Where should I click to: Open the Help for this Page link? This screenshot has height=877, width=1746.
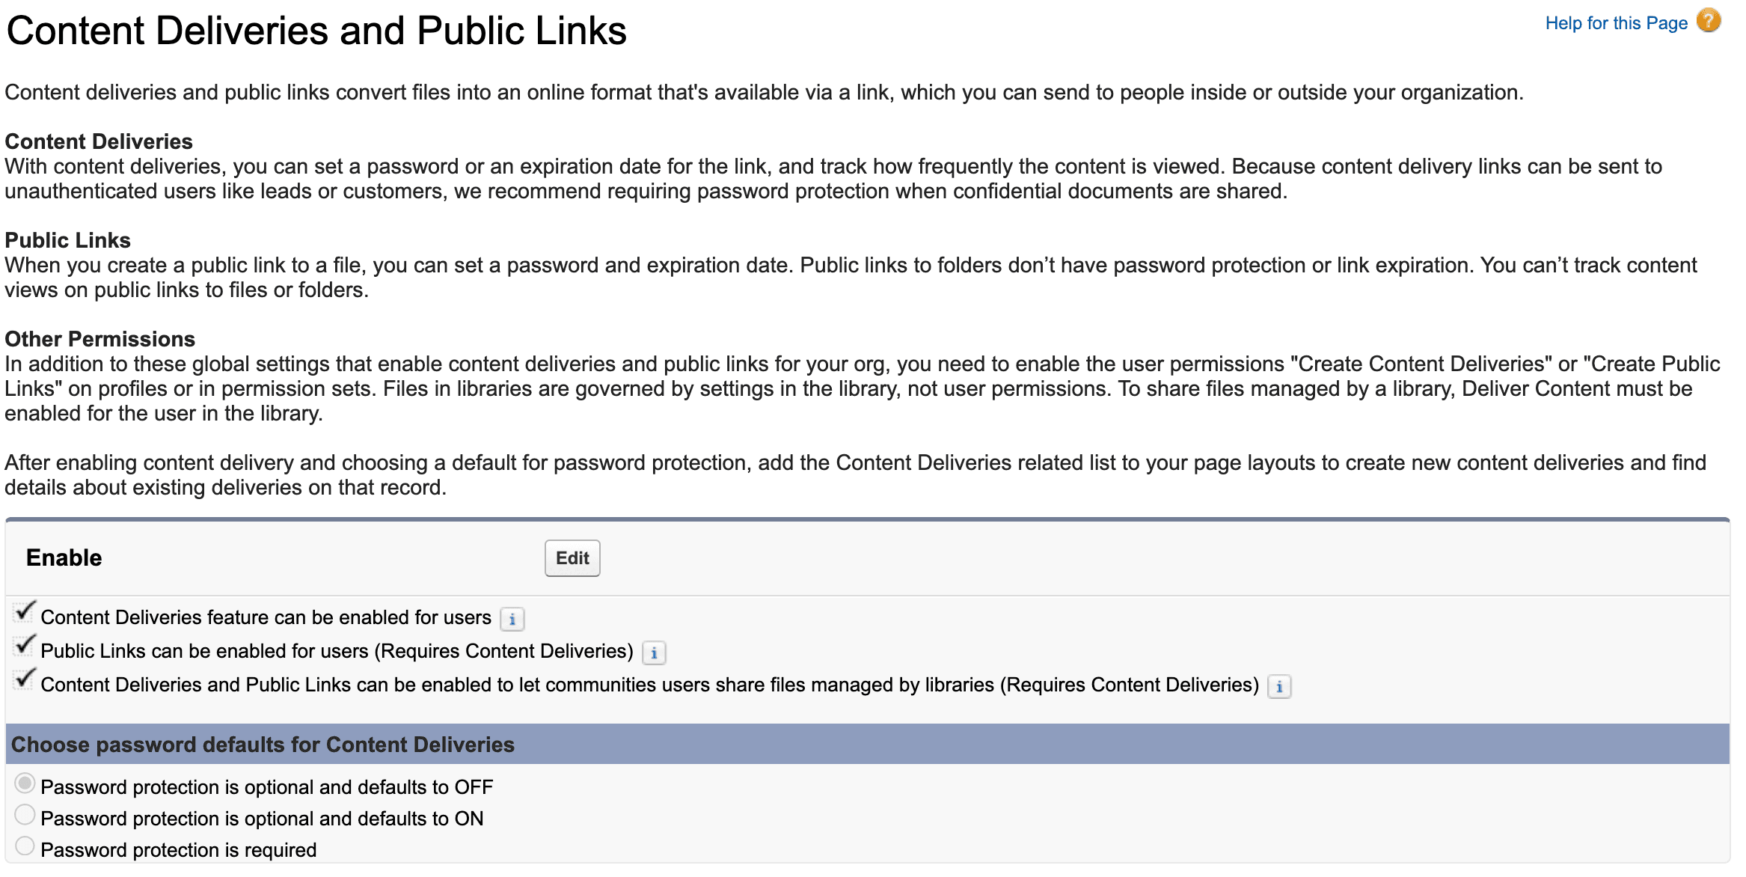pyautogui.click(x=1616, y=22)
